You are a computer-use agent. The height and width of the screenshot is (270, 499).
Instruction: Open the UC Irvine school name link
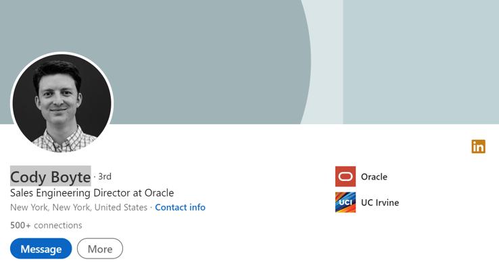coord(379,202)
